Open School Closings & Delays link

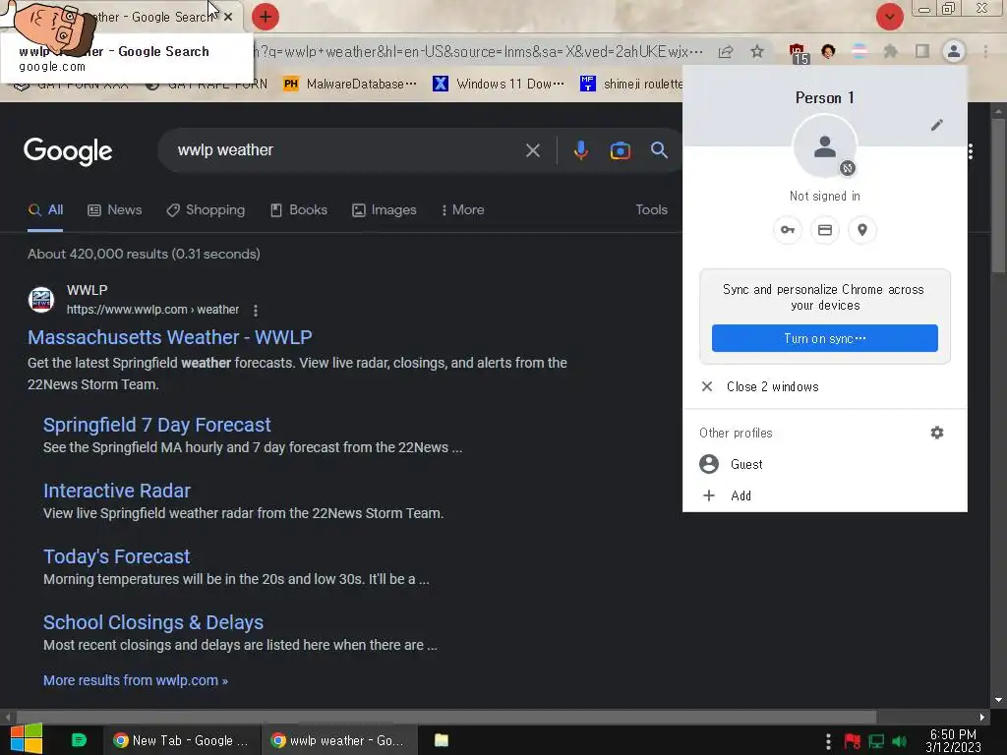[x=152, y=622]
